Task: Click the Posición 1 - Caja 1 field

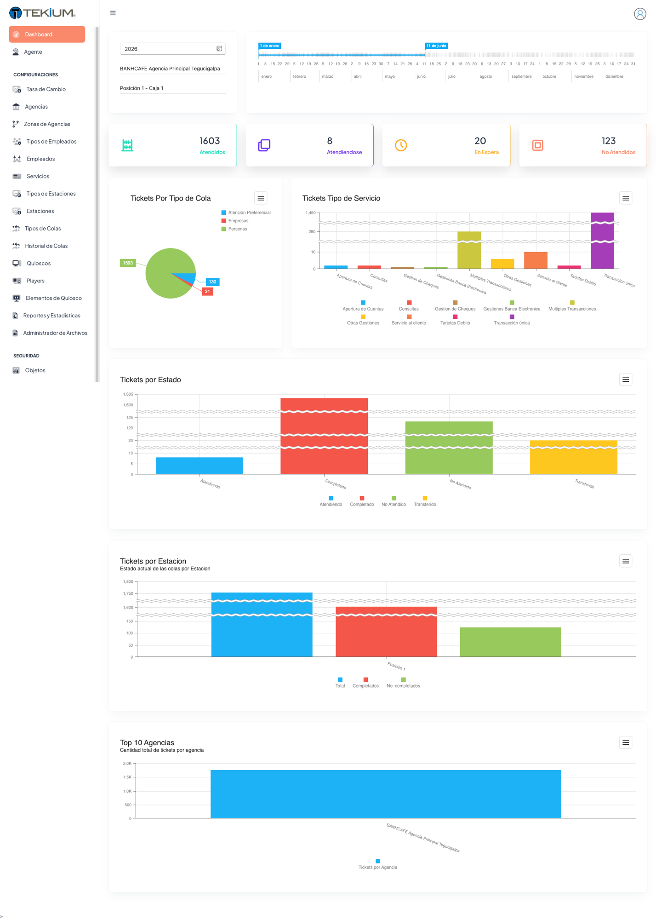Action: click(172, 88)
